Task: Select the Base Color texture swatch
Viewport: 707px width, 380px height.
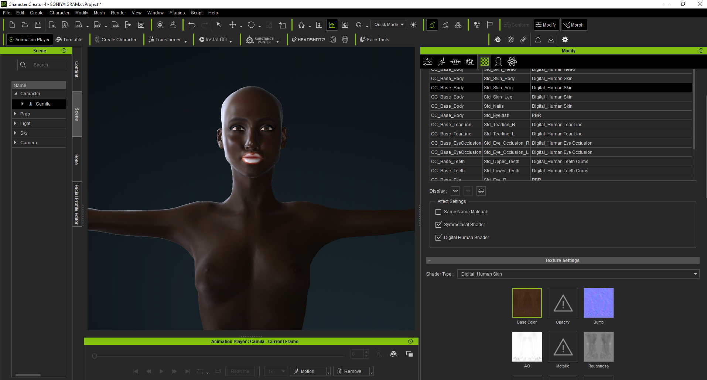Action: point(527,303)
